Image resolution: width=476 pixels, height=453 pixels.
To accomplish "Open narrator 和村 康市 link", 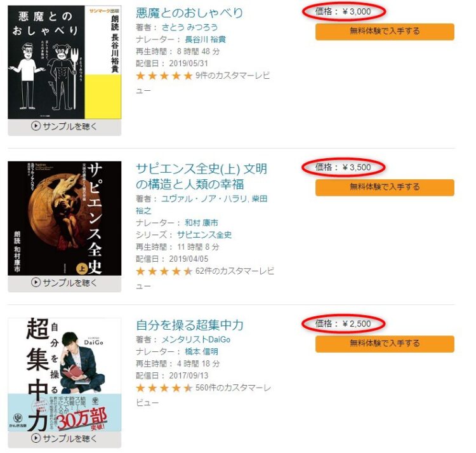I will pos(202,223).
